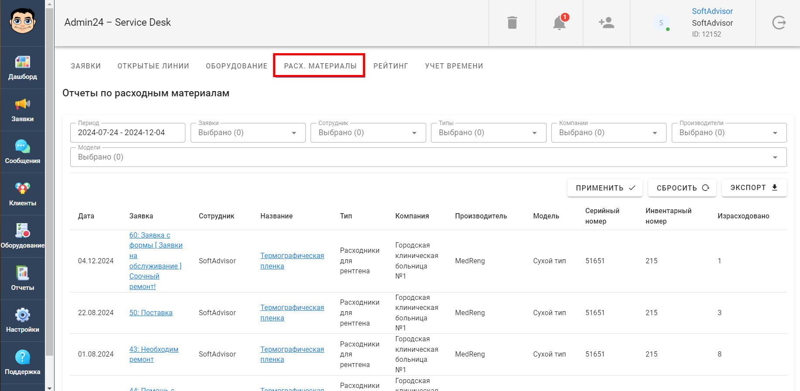Screen dimensions: 800x391
Task: Click the ПРИМЕНИТЬ button
Action: (x=605, y=188)
